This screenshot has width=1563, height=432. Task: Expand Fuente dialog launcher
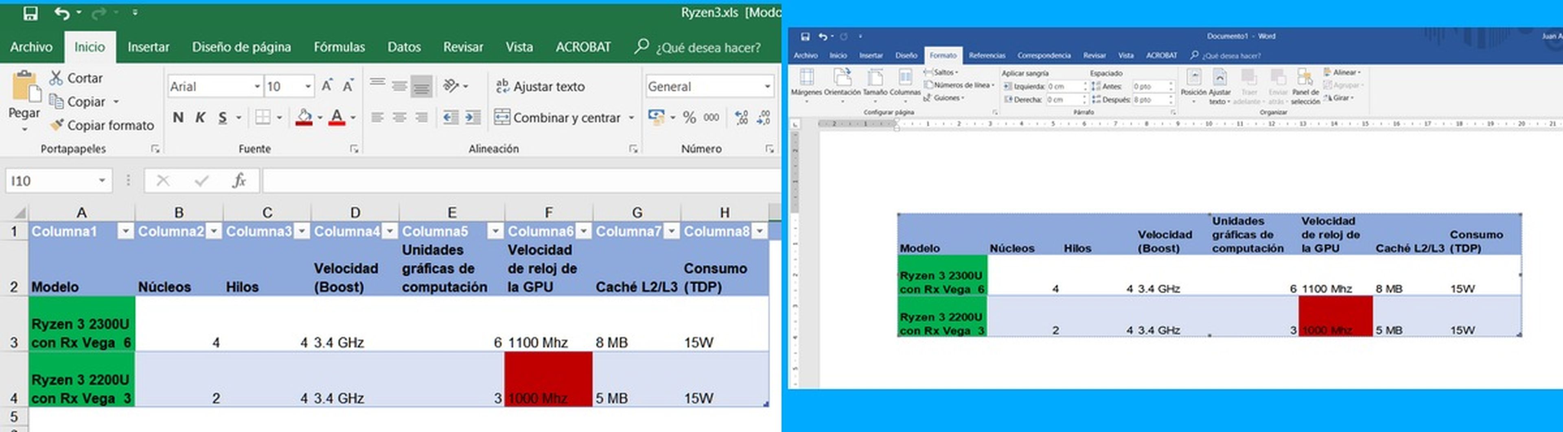[354, 148]
